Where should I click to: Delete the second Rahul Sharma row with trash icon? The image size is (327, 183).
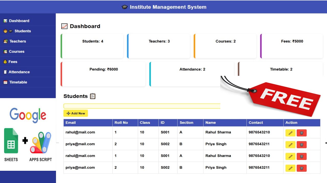coord(301,156)
